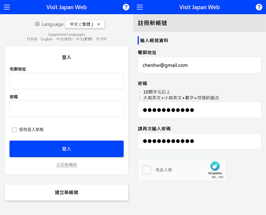This screenshot has width=266, height=215.
Task: Open the hamburger menu on the registration screen
Action: click(140, 7)
